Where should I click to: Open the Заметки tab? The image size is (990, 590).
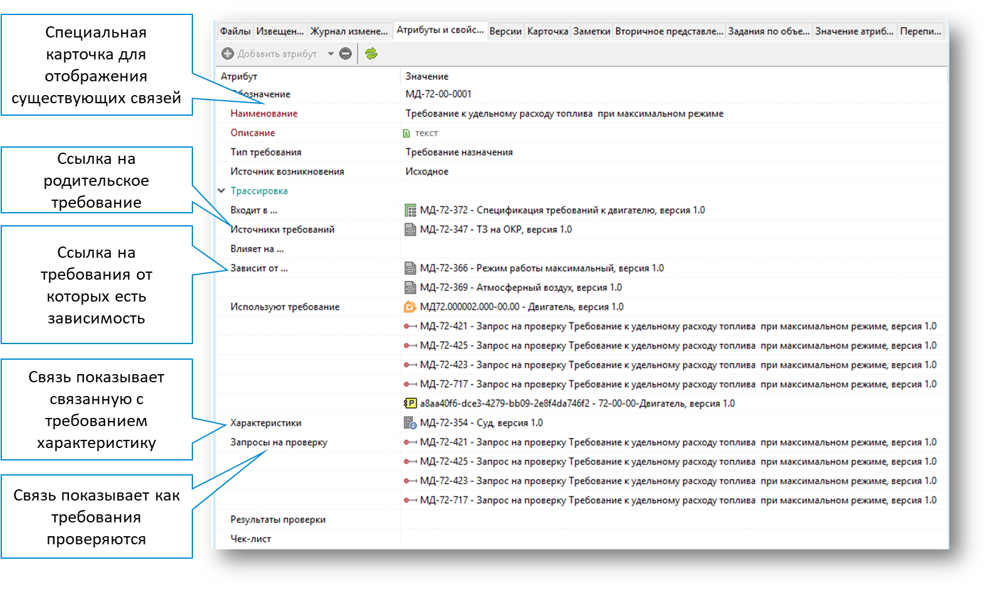[591, 31]
